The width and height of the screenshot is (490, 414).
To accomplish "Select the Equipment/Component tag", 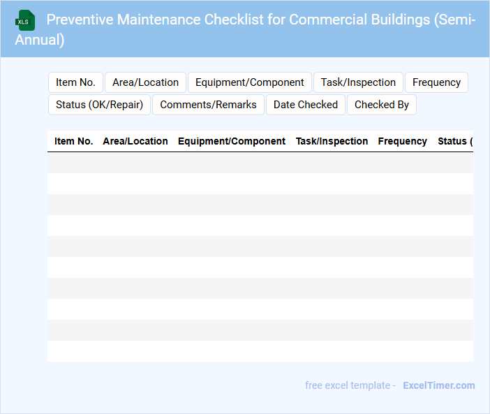I will click(249, 82).
